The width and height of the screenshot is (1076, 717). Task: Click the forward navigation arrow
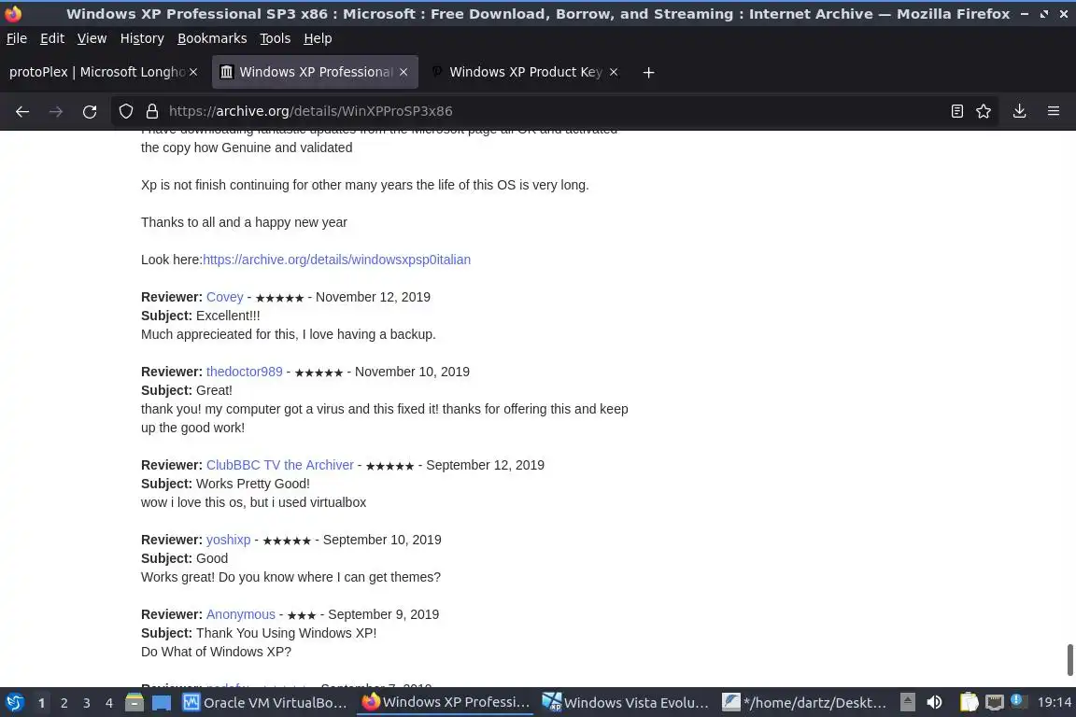pyautogui.click(x=56, y=111)
